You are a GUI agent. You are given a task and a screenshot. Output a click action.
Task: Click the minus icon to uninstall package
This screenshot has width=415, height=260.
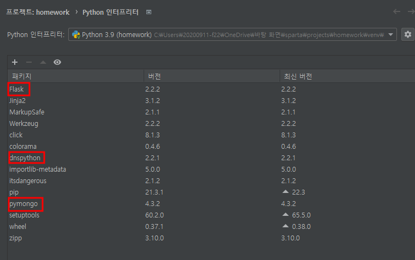29,62
